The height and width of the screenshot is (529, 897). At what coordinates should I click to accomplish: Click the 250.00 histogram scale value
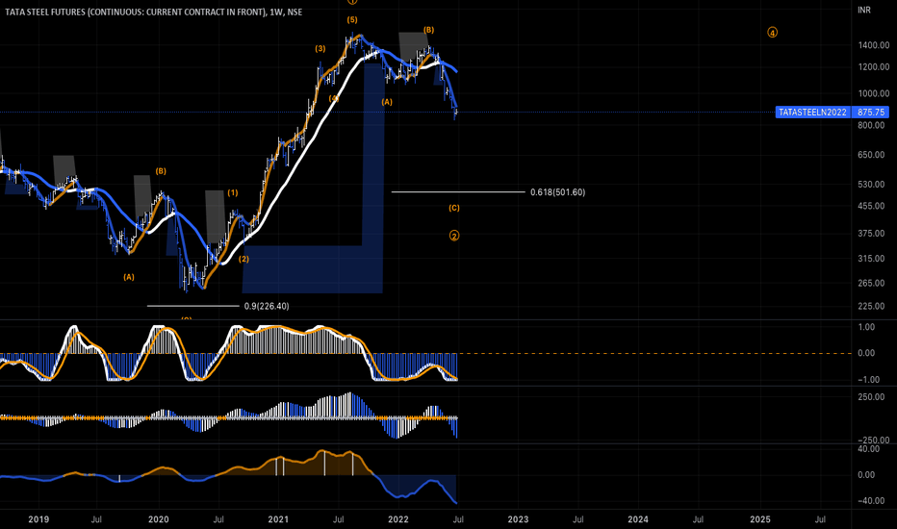coord(871,397)
